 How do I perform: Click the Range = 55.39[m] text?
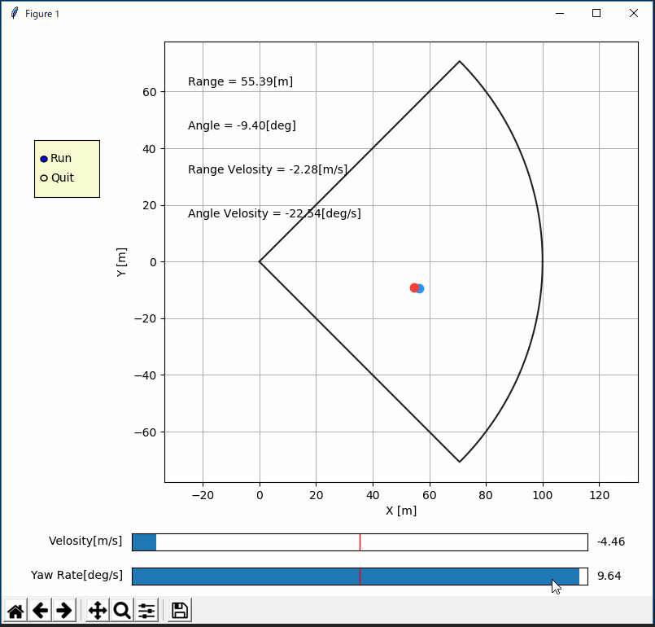pos(240,81)
